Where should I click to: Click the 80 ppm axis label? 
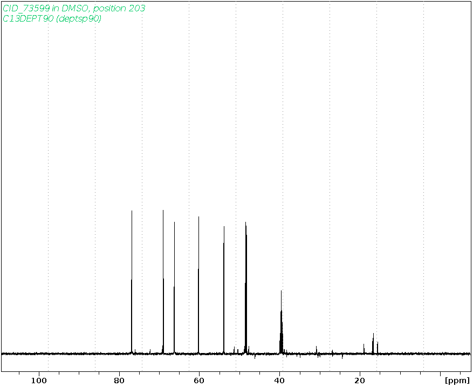(x=119, y=381)
